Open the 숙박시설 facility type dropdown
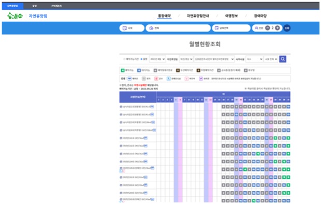 (254, 59)
